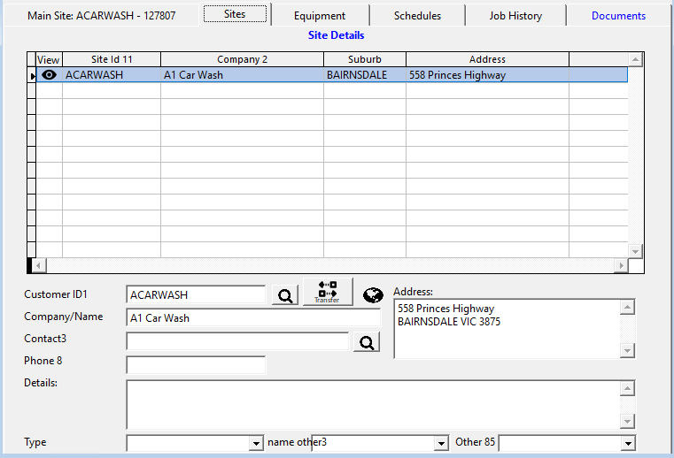
Task: Open the Other 85 dropdown list
Action: tap(628, 443)
